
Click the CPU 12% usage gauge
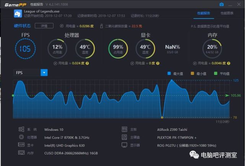coord(57,49)
